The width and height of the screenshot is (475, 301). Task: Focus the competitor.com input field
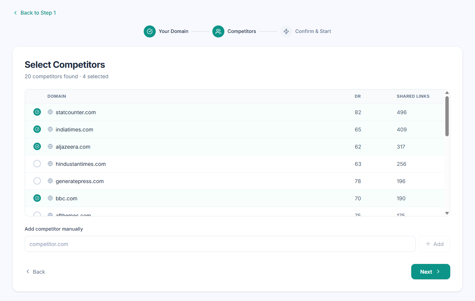point(220,244)
